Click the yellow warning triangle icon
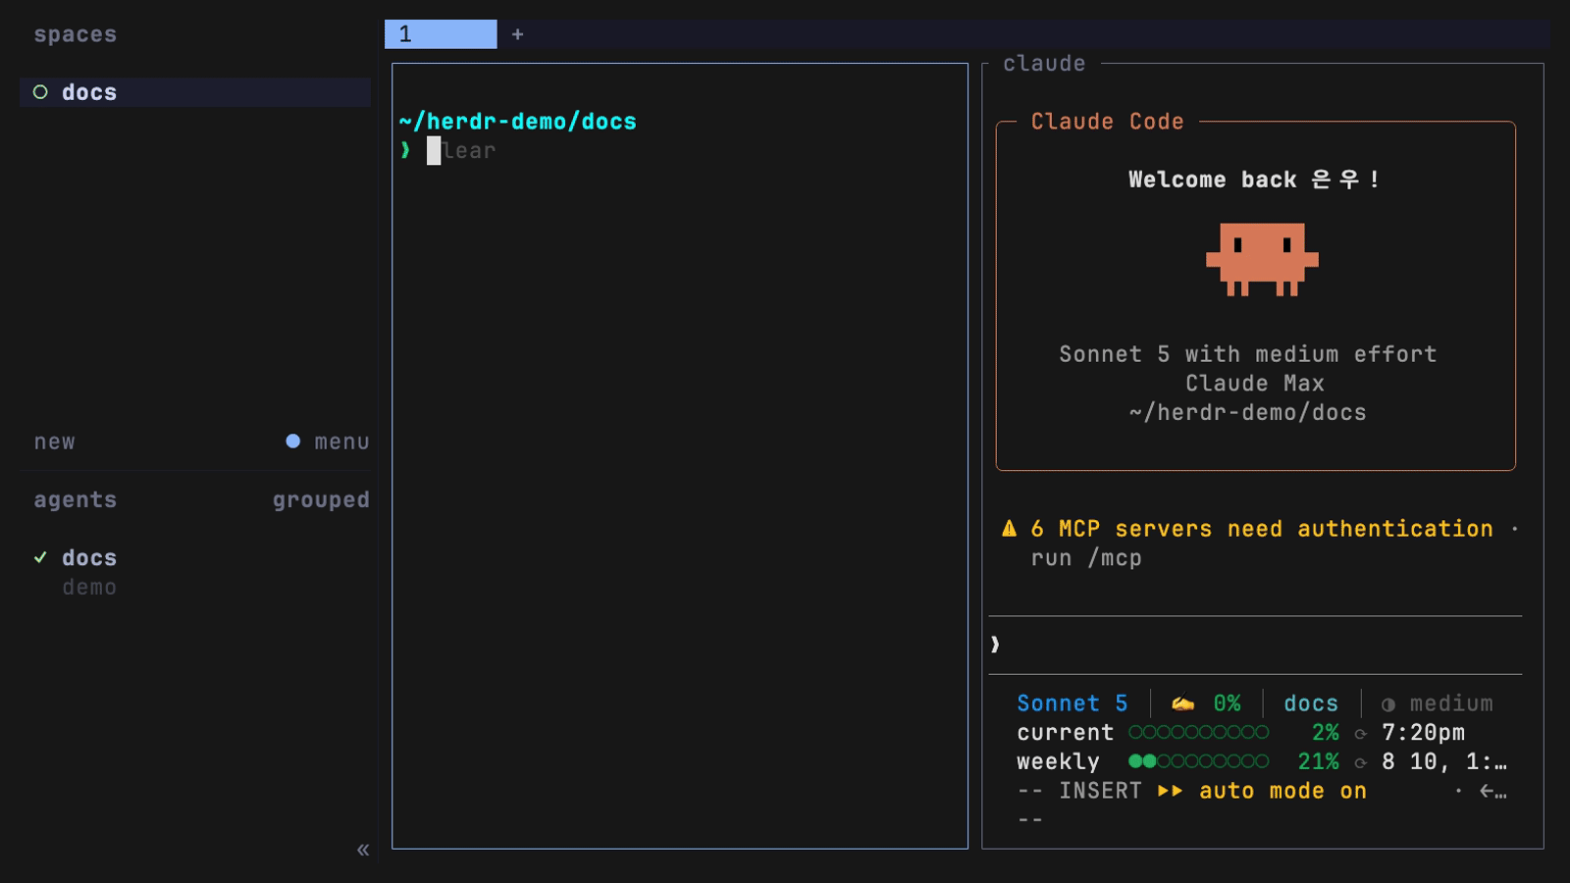Screen dimensions: 1570x883 click(x=1009, y=529)
